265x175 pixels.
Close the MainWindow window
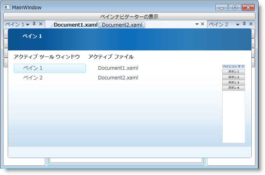point(248,8)
